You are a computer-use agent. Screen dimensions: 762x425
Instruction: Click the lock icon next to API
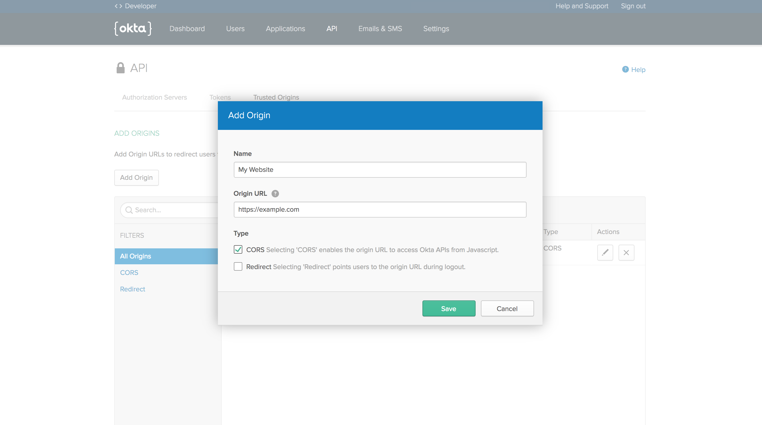[x=120, y=67]
